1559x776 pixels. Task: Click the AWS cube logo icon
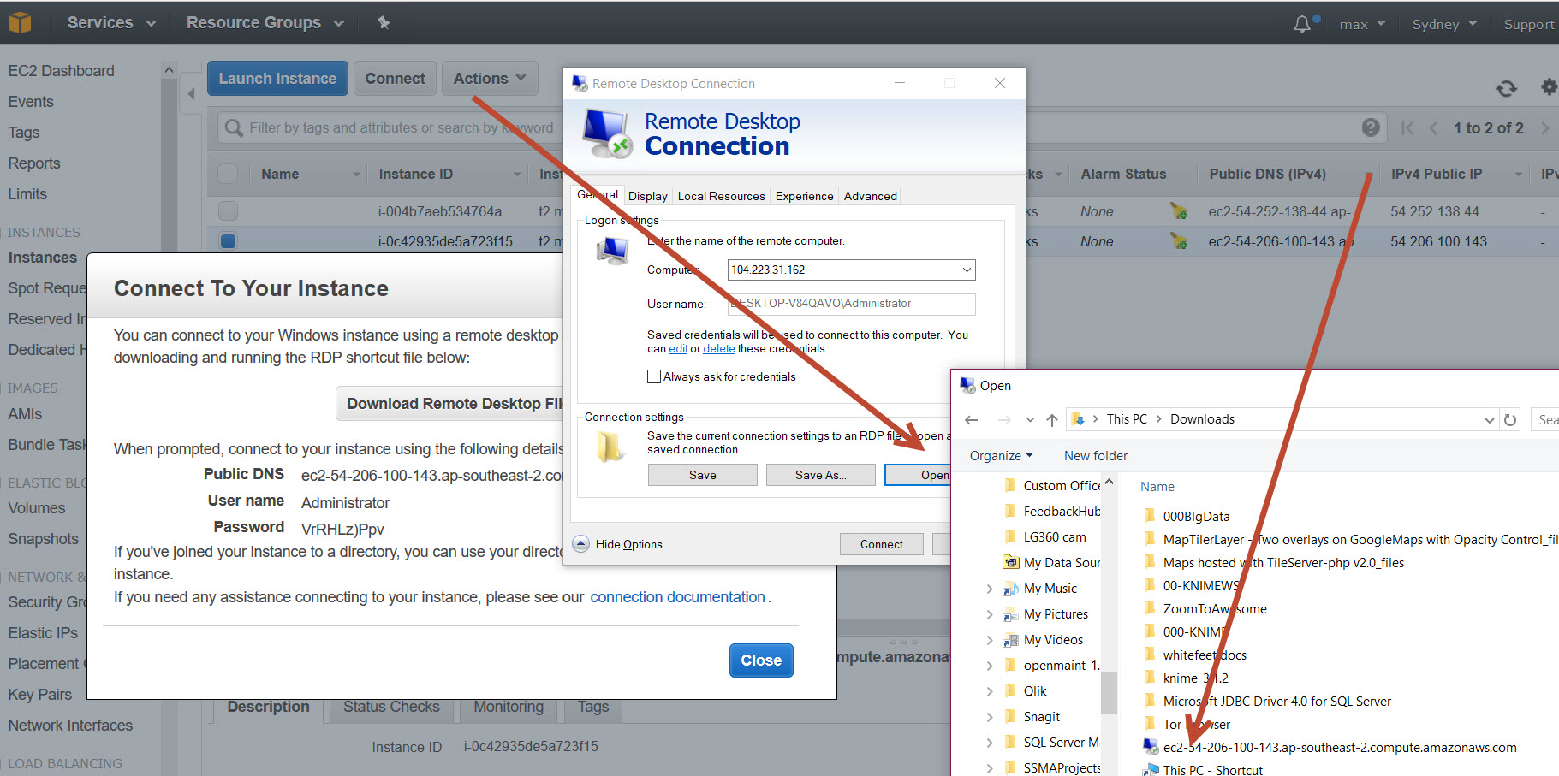coord(20,22)
